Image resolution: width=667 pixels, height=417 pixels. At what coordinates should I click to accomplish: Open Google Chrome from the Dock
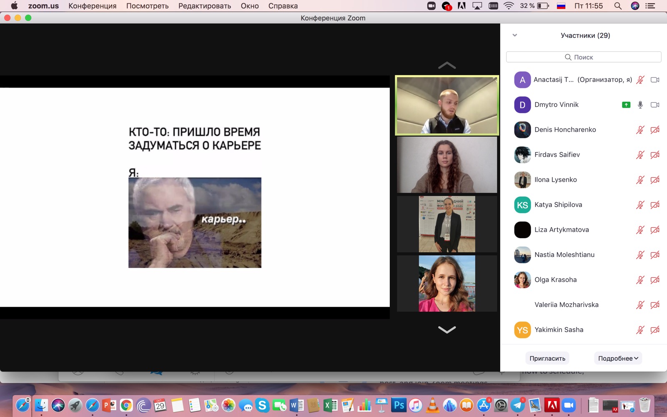(126, 405)
